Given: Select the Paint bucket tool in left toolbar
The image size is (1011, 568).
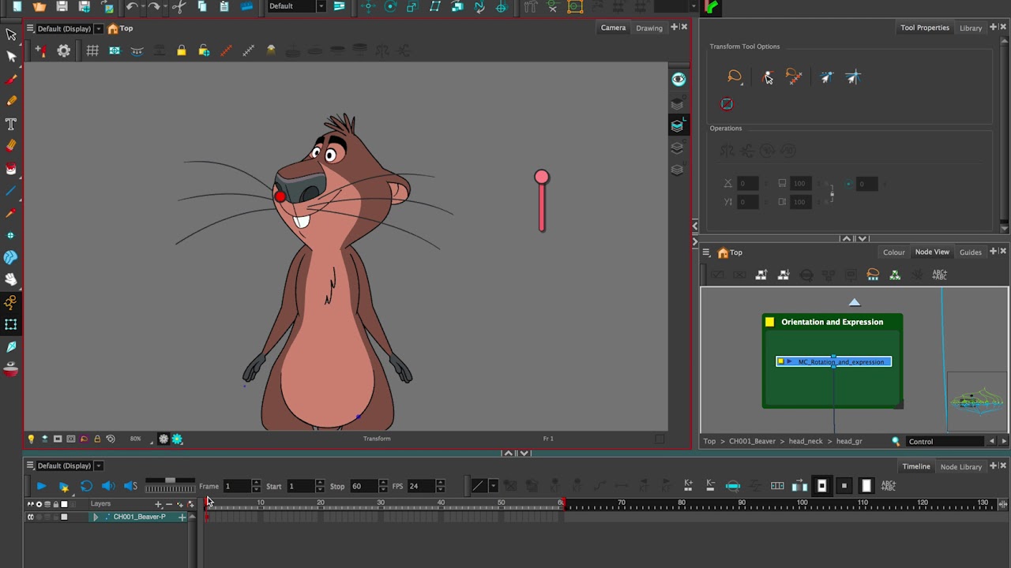Looking at the screenshot, I should [x=11, y=169].
